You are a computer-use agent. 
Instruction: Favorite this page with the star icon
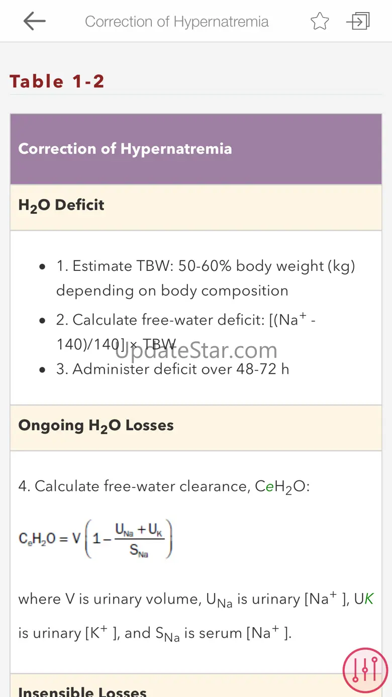pyautogui.click(x=320, y=21)
